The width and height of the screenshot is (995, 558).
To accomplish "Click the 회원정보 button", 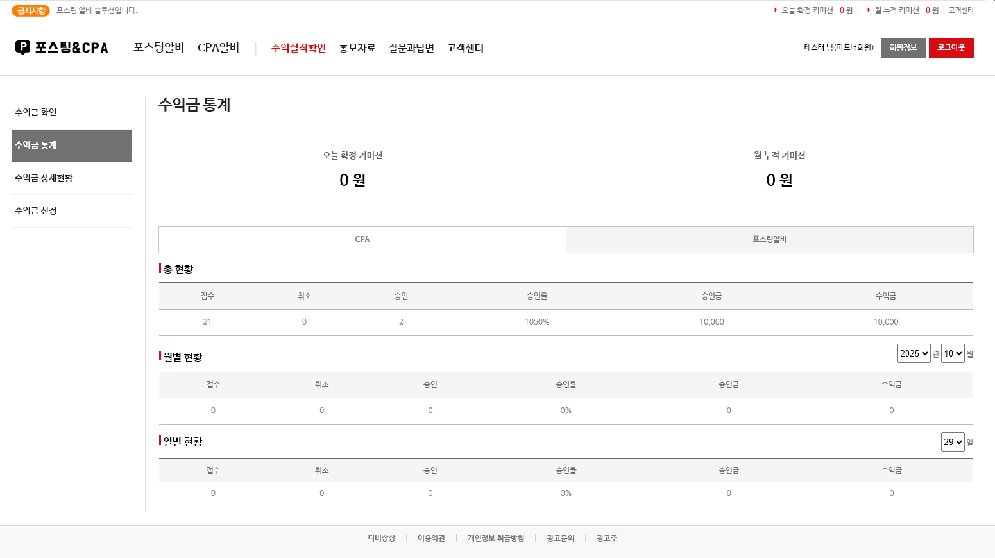I will [903, 48].
